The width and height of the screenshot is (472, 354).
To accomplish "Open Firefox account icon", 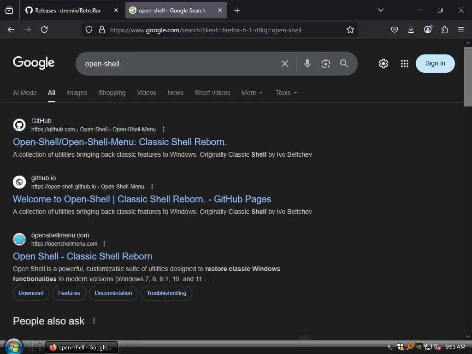I will pos(428,29).
